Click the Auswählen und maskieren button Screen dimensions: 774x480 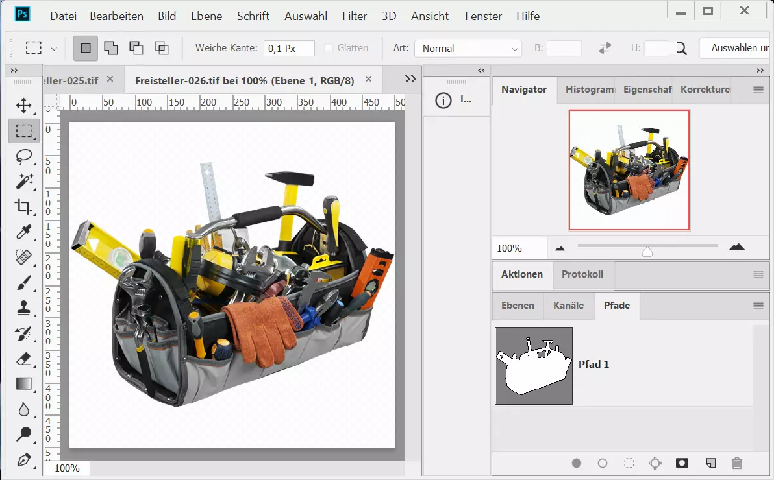click(735, 48)
